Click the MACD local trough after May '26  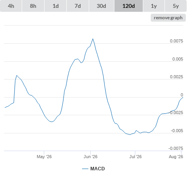coord(52,122)
